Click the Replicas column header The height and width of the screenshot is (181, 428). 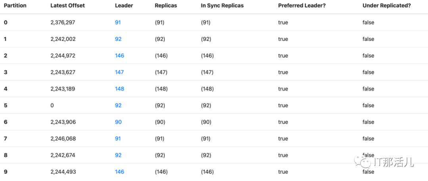point(166,6)
